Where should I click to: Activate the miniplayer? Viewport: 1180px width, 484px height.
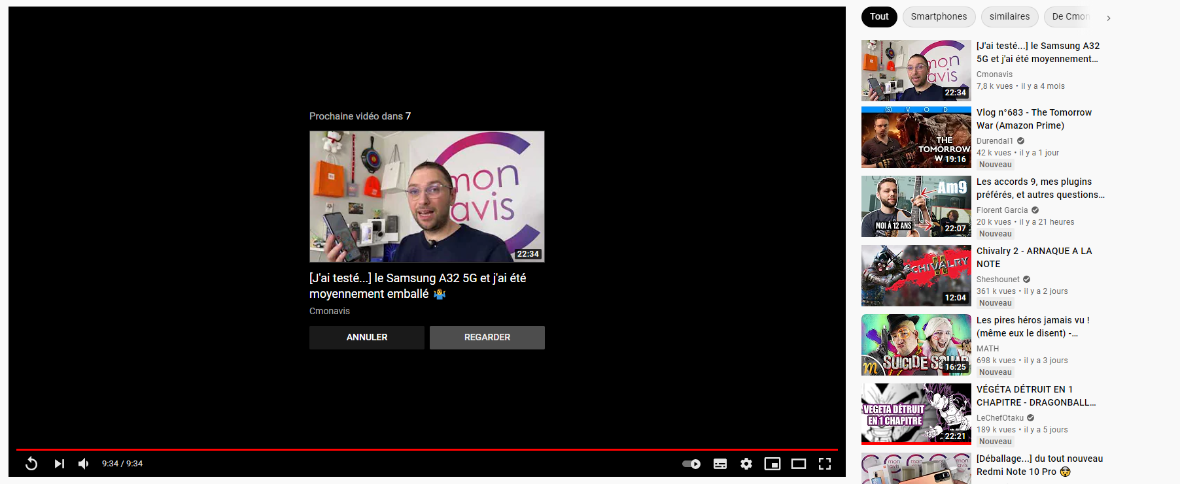pyautogui.click(x=772, y=464)
